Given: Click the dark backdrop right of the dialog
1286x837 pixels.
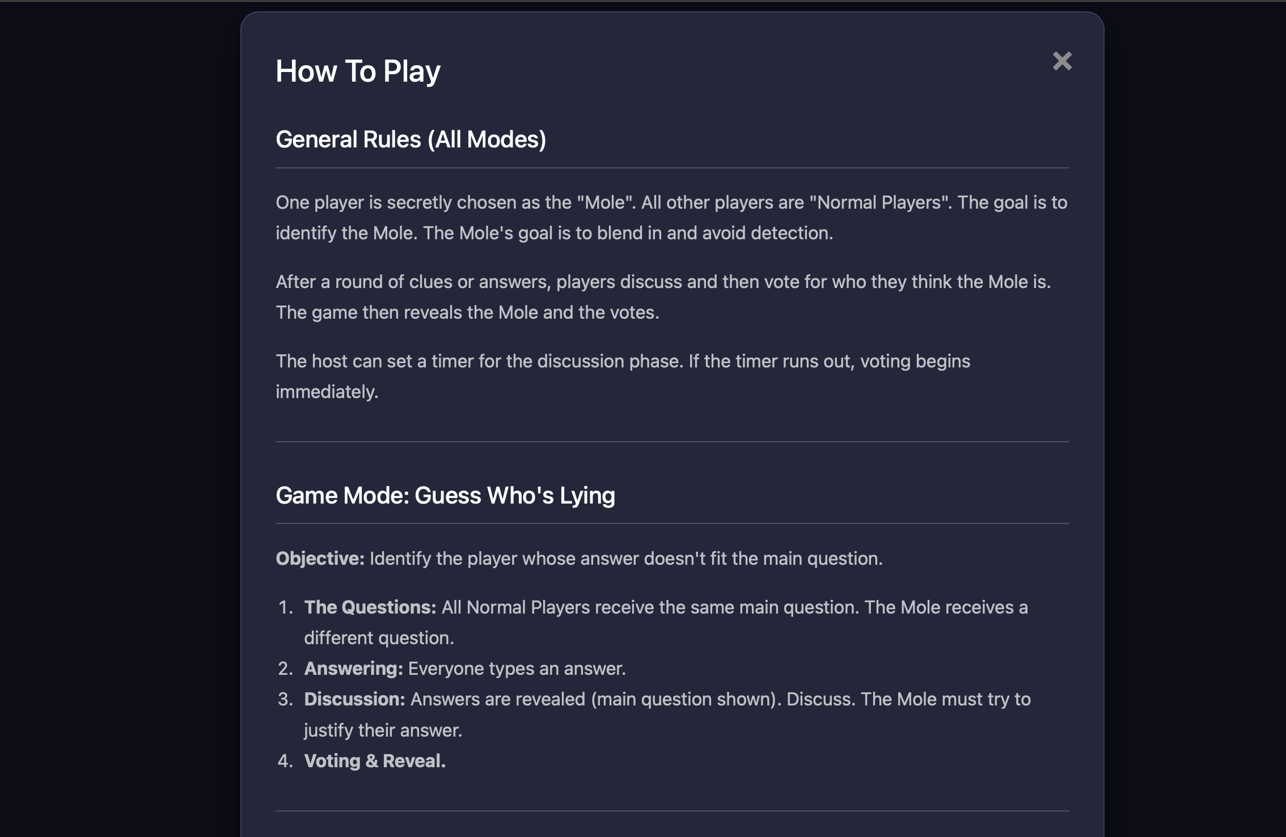Looking at the screenshot, I should tap(1195, 420).
